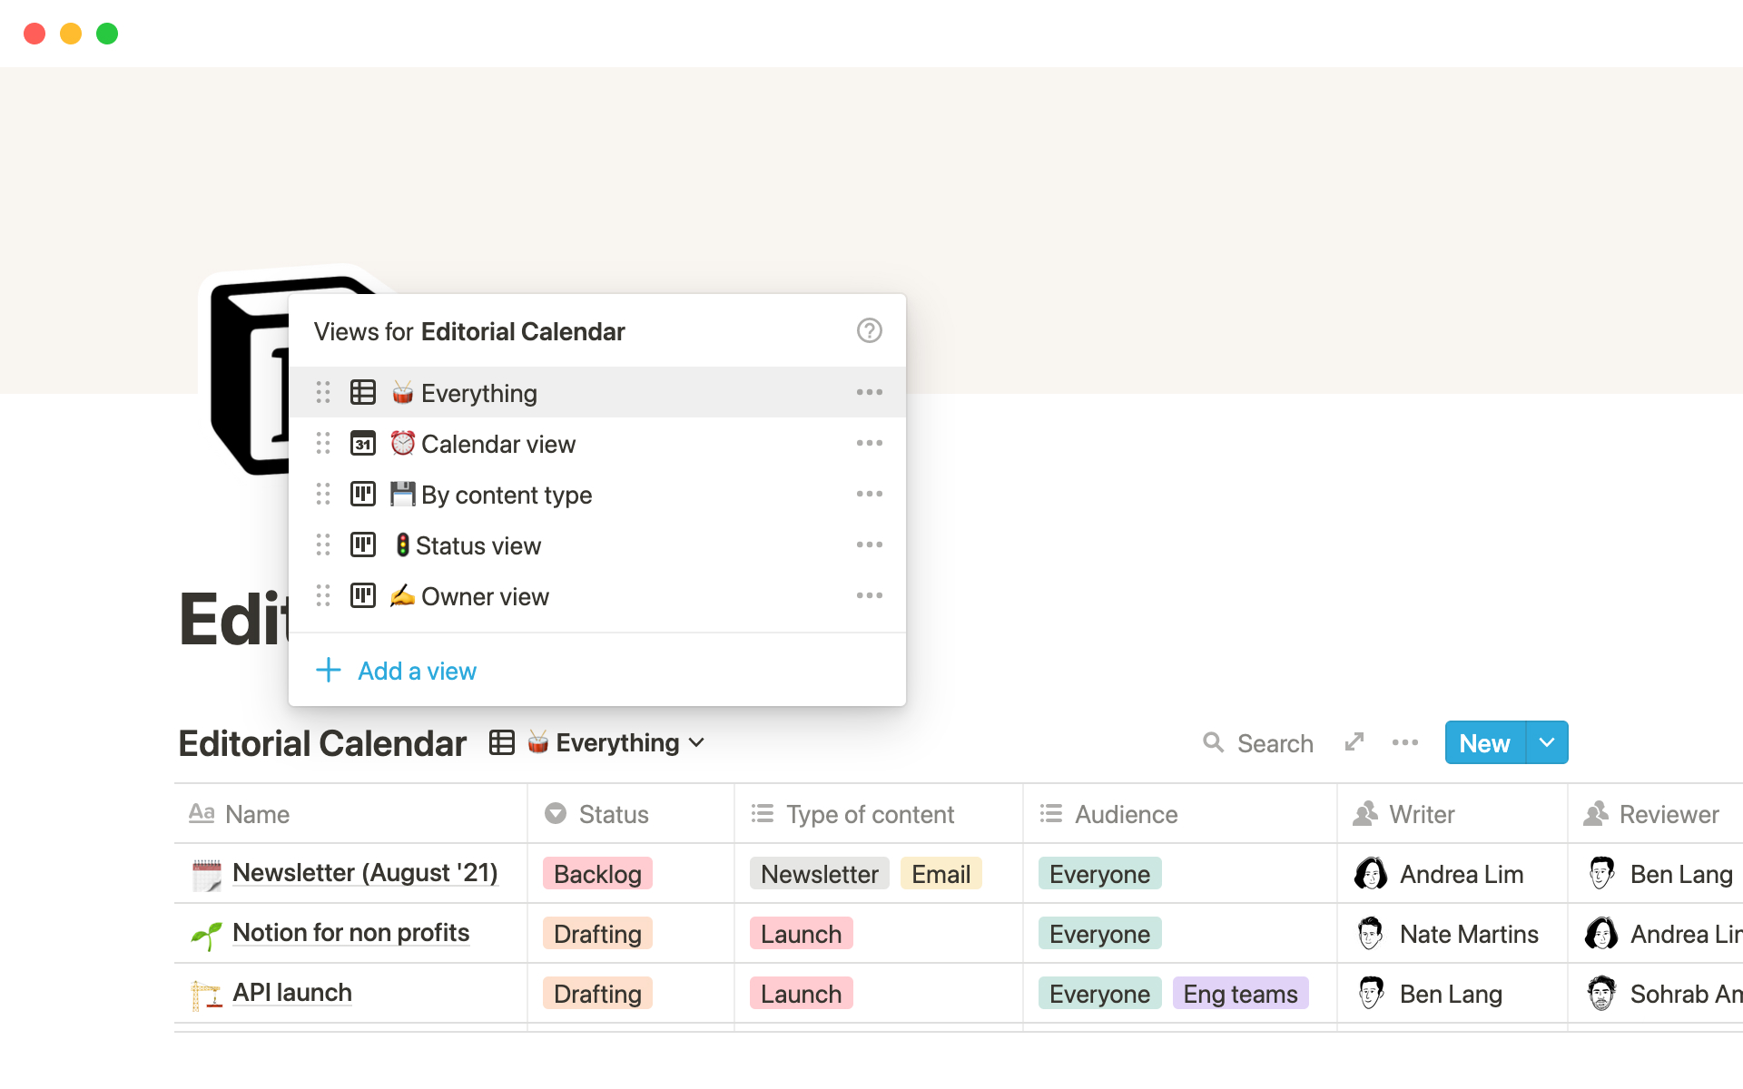1743x1089 pixels.
Task: Expand the Calendar view options menu
Action: point(871,443)
